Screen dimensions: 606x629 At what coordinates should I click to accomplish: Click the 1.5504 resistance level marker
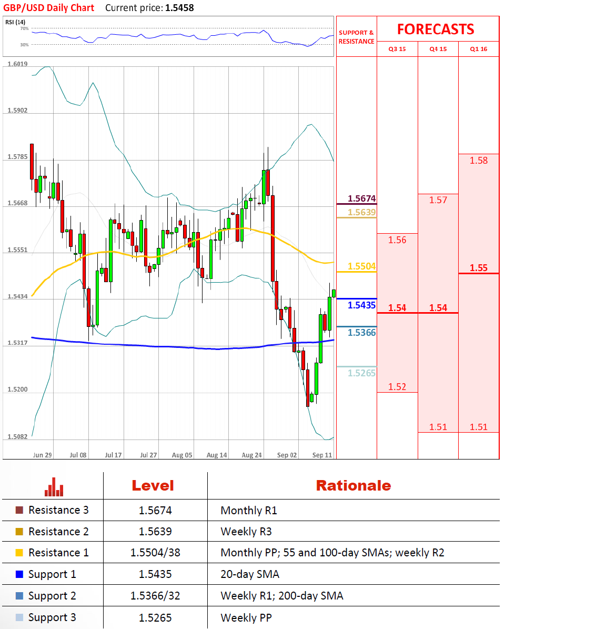coord(361,266)
